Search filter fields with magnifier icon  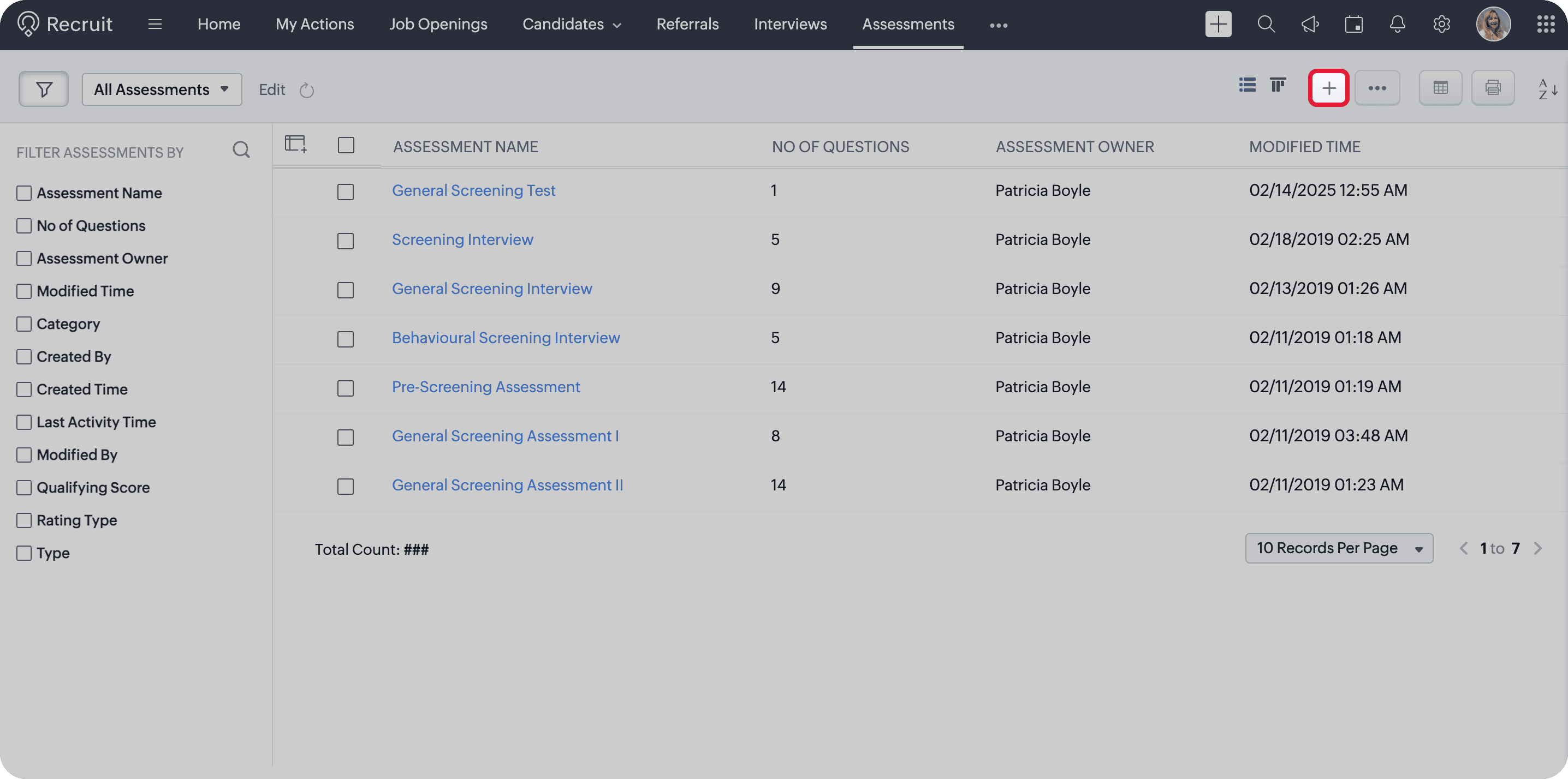pyautogui.click(x=241, y=150)
